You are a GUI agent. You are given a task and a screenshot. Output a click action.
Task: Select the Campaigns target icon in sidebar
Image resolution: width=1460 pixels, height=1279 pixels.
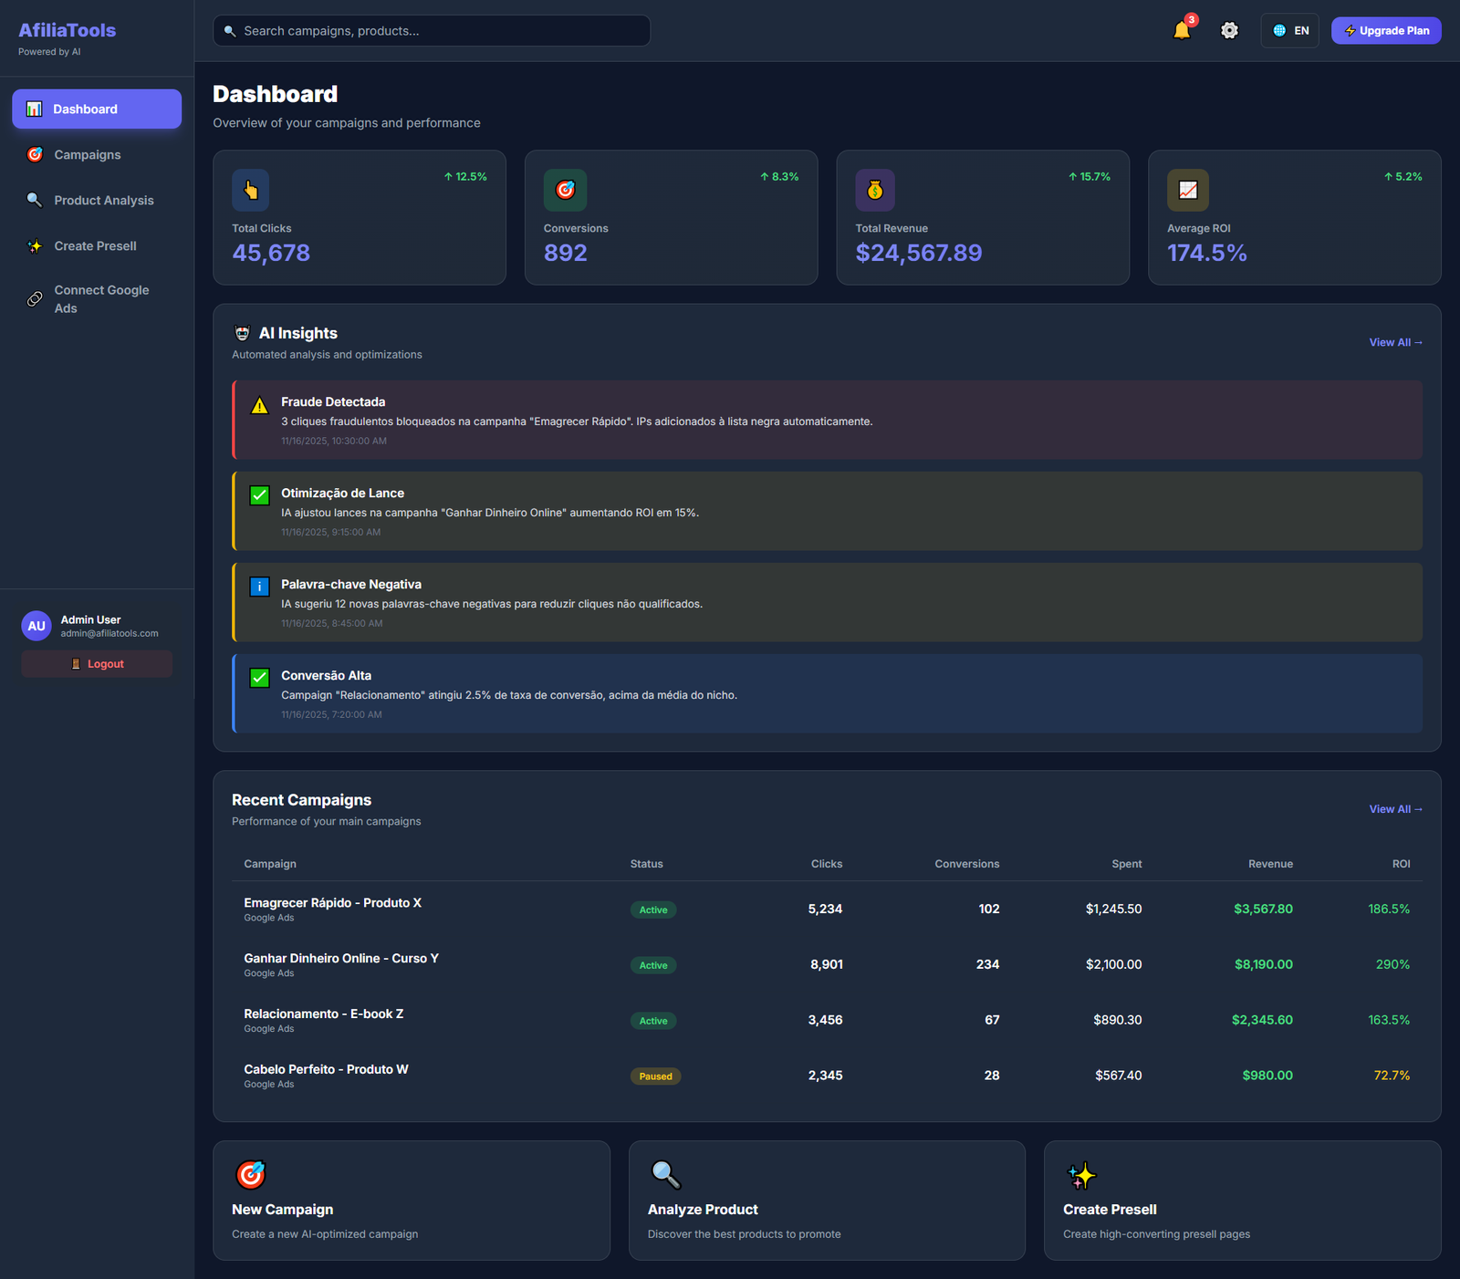[35, 154]
